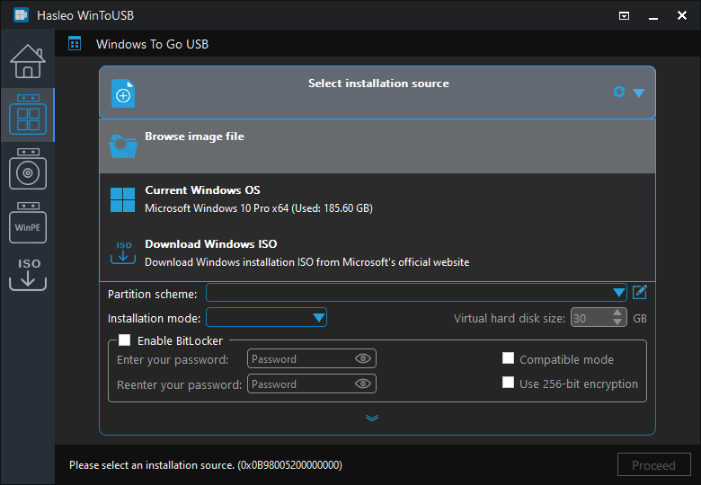Image resolution: width=701 pixels, height=485 pixels.
Task: Check Compatible mode
Action: [508, 358]
